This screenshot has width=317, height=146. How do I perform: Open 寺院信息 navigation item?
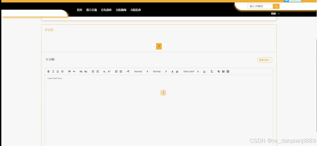tap(136, 10)
